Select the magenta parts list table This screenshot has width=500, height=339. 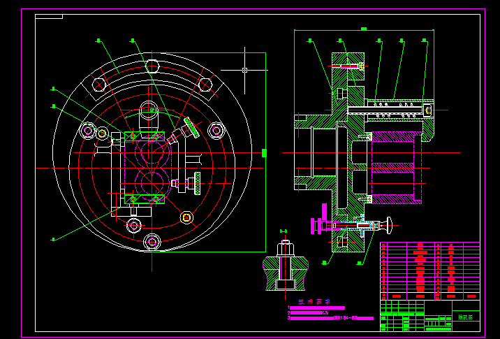tap(430, 271)
